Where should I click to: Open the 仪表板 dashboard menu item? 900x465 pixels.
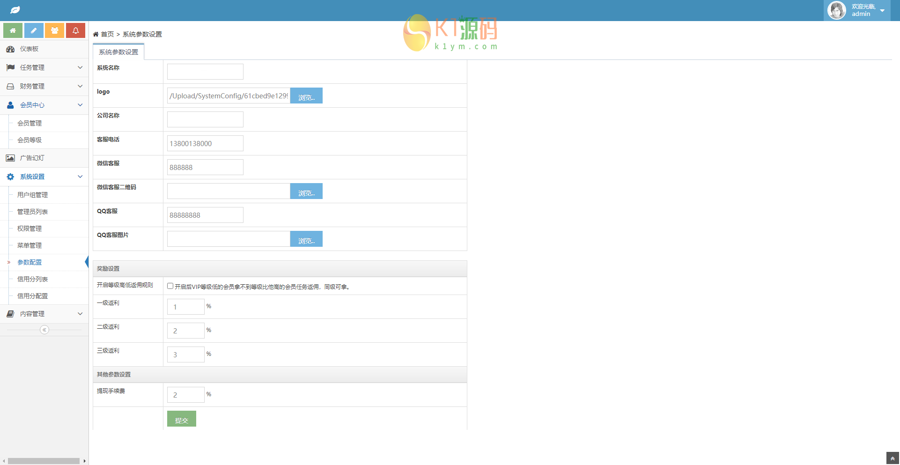(x=44, y=49)
